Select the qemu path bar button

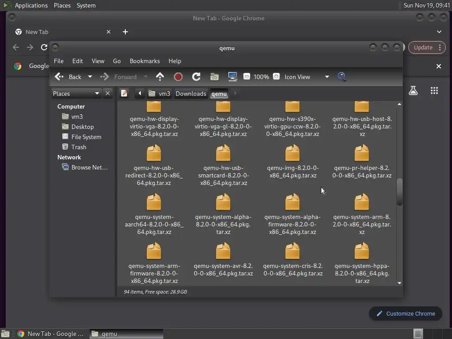(219, 94)
